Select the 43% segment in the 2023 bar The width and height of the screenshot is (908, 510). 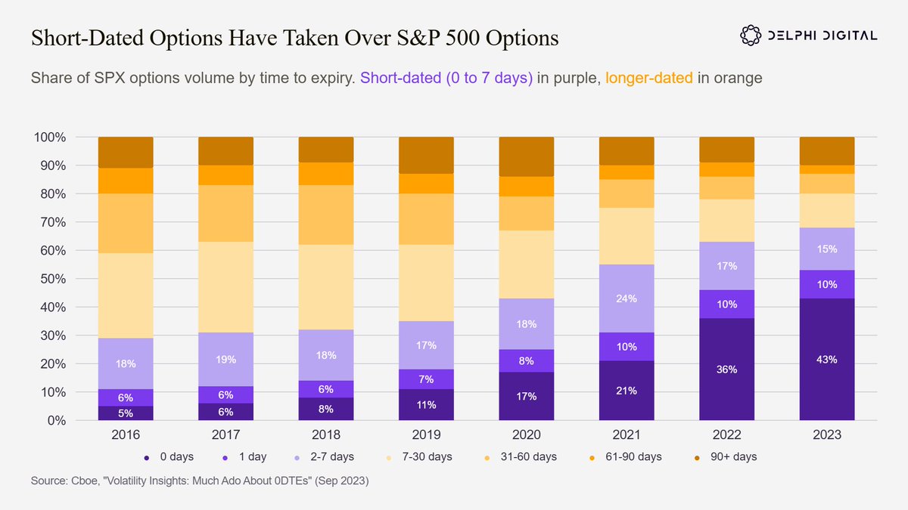(827, 360)
